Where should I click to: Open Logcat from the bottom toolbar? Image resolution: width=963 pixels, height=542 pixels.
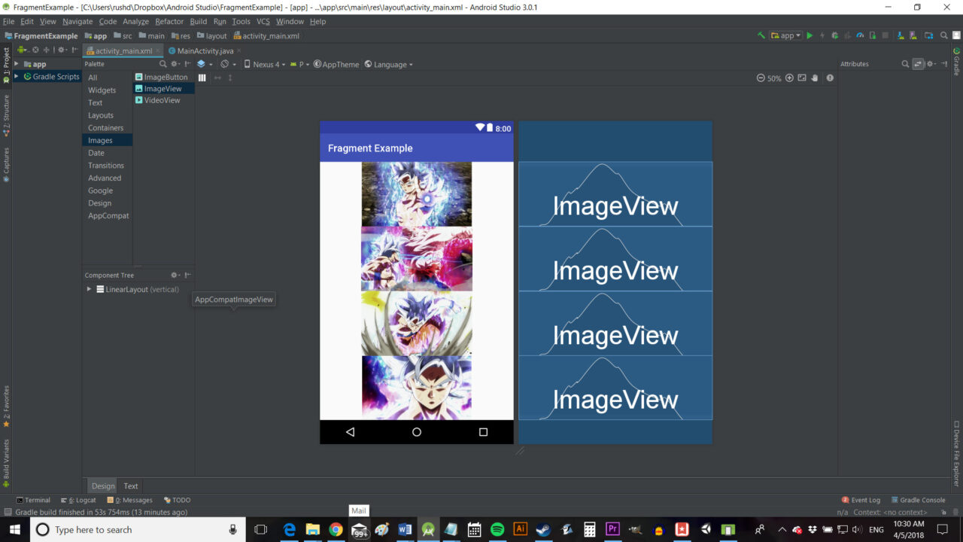[x=80, y=500]
